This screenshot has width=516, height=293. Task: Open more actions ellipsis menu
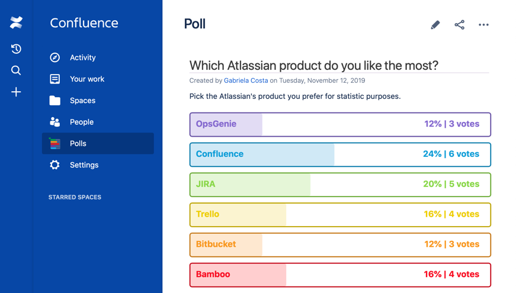tap(484, 25)
